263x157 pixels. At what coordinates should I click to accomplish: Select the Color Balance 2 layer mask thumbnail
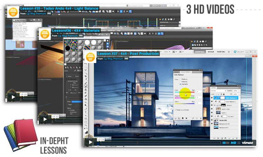click(222, 98)
